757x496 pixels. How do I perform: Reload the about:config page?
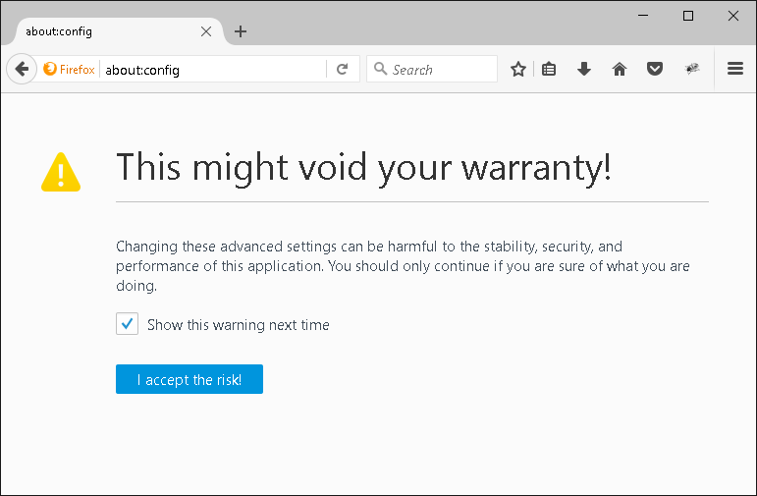(x=343, y=69)
